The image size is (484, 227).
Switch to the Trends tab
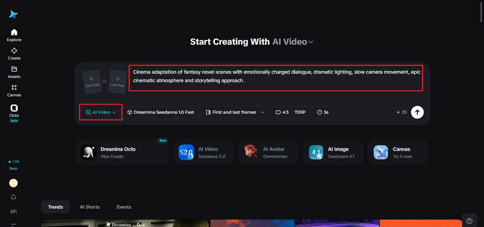pyautogui.click(x=56, y=207)
